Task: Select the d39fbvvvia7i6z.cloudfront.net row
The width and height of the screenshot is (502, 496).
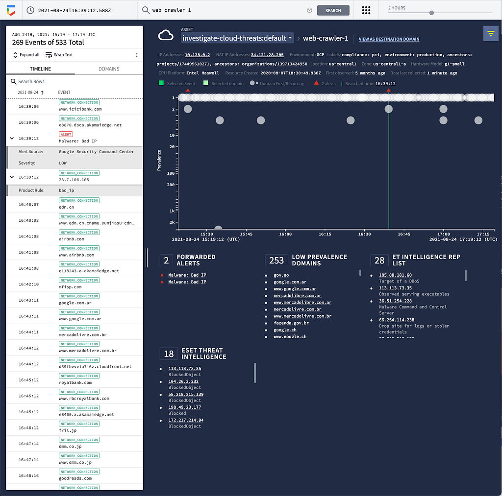Action: pos(75,364)
